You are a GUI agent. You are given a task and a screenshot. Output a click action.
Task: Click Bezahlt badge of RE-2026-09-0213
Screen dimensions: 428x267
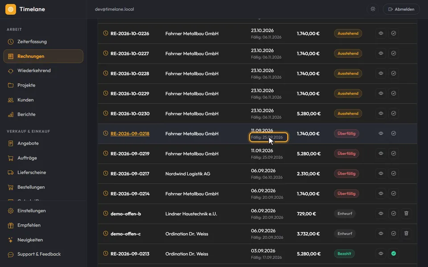344,254
